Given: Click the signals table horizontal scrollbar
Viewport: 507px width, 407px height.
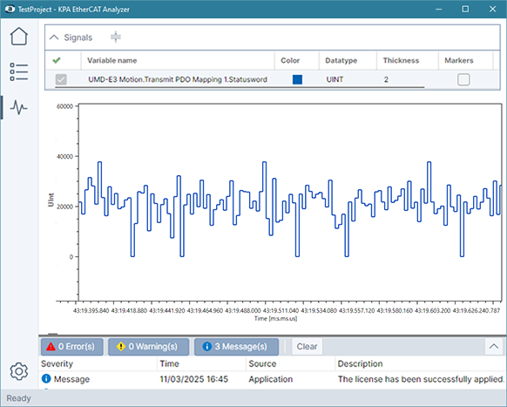Looking at the screenshot, I should click(240, 86).
